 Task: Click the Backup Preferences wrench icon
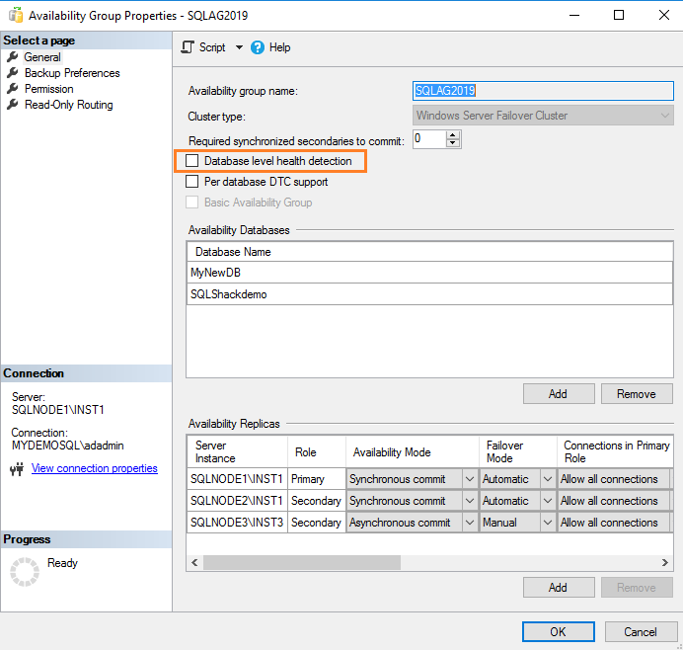click(x=13, y=73)
